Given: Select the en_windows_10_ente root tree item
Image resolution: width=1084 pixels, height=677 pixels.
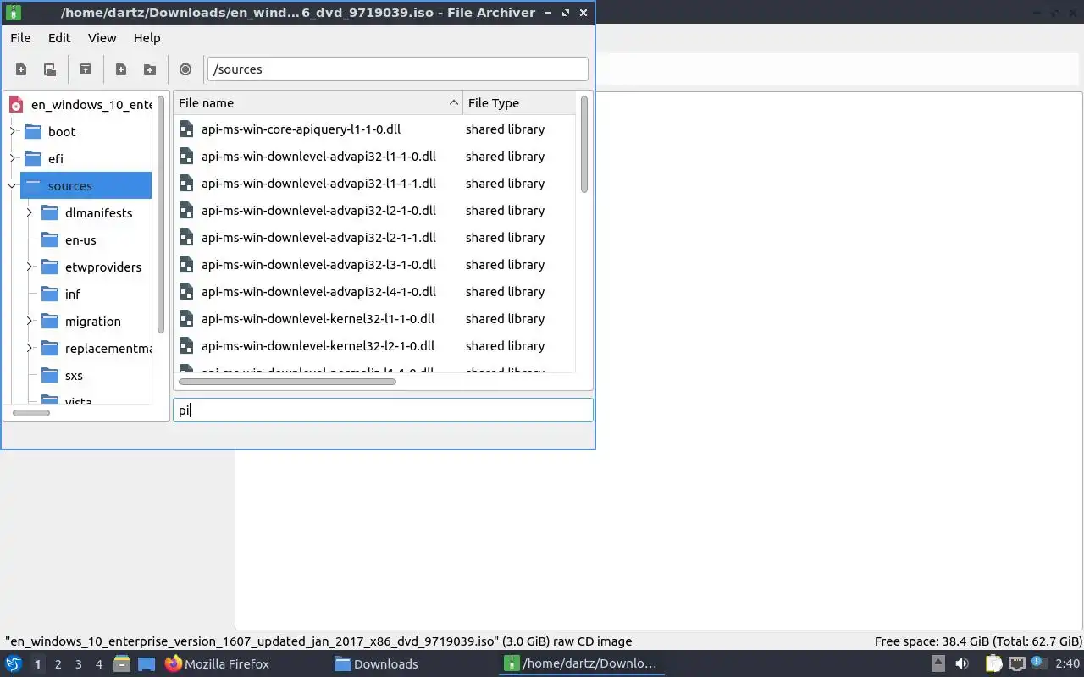Looking at the screenshot, I should pos(91,105).
